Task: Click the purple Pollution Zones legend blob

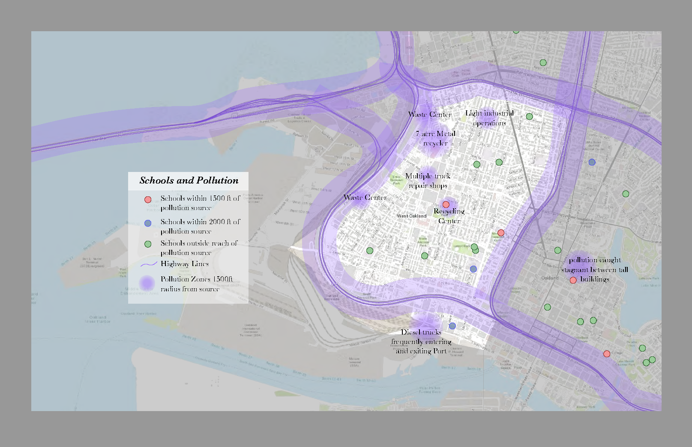Action: coord(147,283)
